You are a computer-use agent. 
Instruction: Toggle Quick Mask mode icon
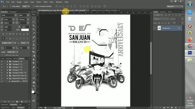(x=34, y=97)
